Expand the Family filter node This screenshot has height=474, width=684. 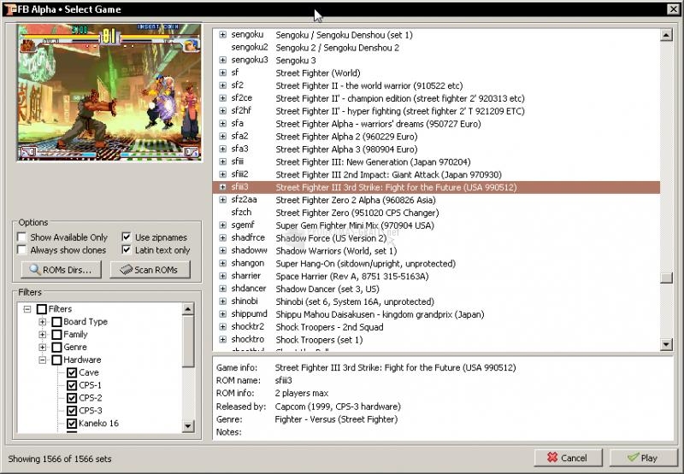tap(42, 335)
